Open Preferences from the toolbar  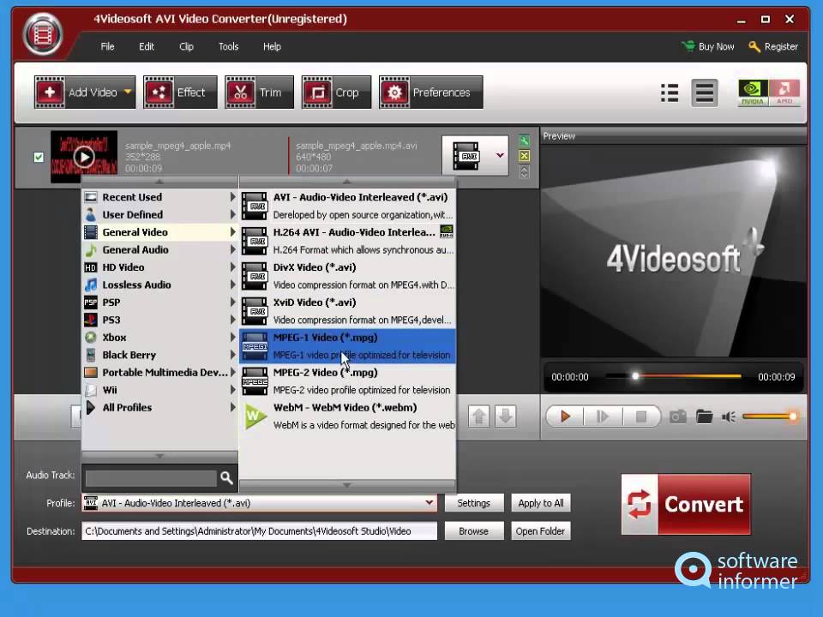click(431, 93)
